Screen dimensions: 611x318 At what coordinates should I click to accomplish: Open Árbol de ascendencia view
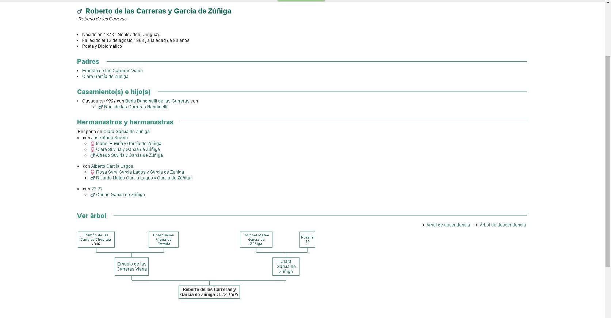[x=448, y=225]
